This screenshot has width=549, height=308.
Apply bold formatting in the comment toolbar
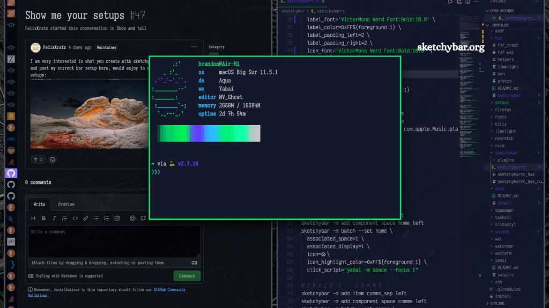tap(44, 218)
